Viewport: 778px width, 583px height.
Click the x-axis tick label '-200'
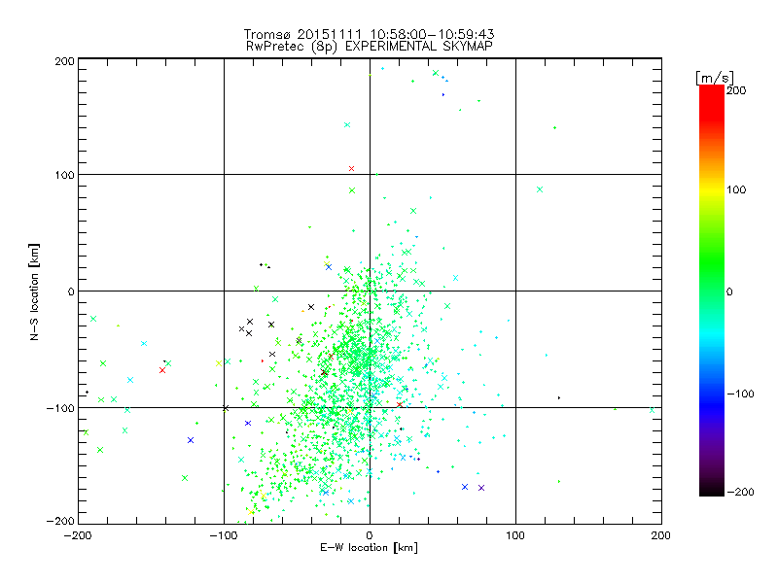point(79,535)
